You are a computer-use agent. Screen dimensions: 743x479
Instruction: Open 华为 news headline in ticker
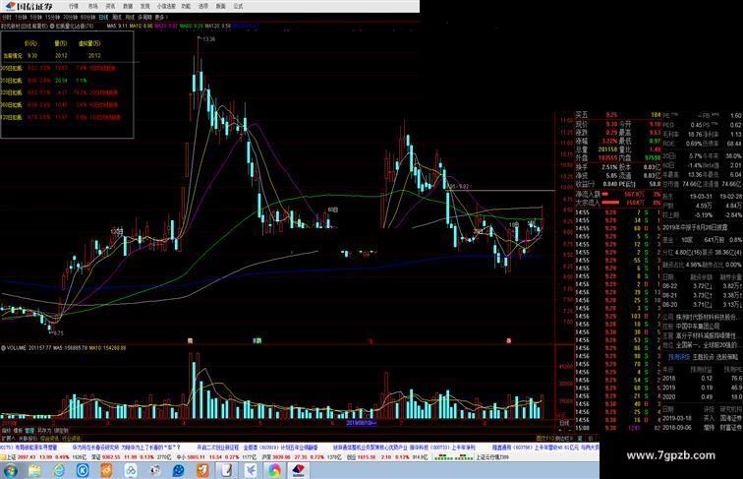point(126,447)
